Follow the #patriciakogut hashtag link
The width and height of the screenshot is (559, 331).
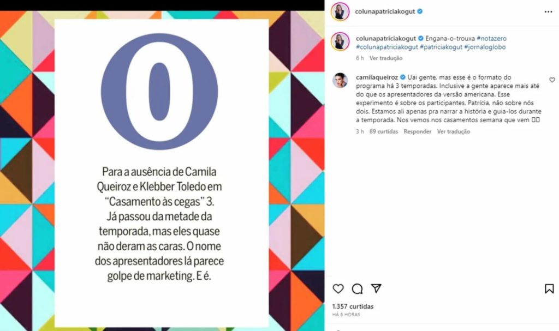(x=441, y=47)
